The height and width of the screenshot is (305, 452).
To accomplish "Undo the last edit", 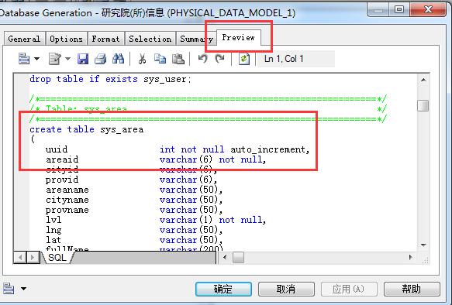I will 203,59.
